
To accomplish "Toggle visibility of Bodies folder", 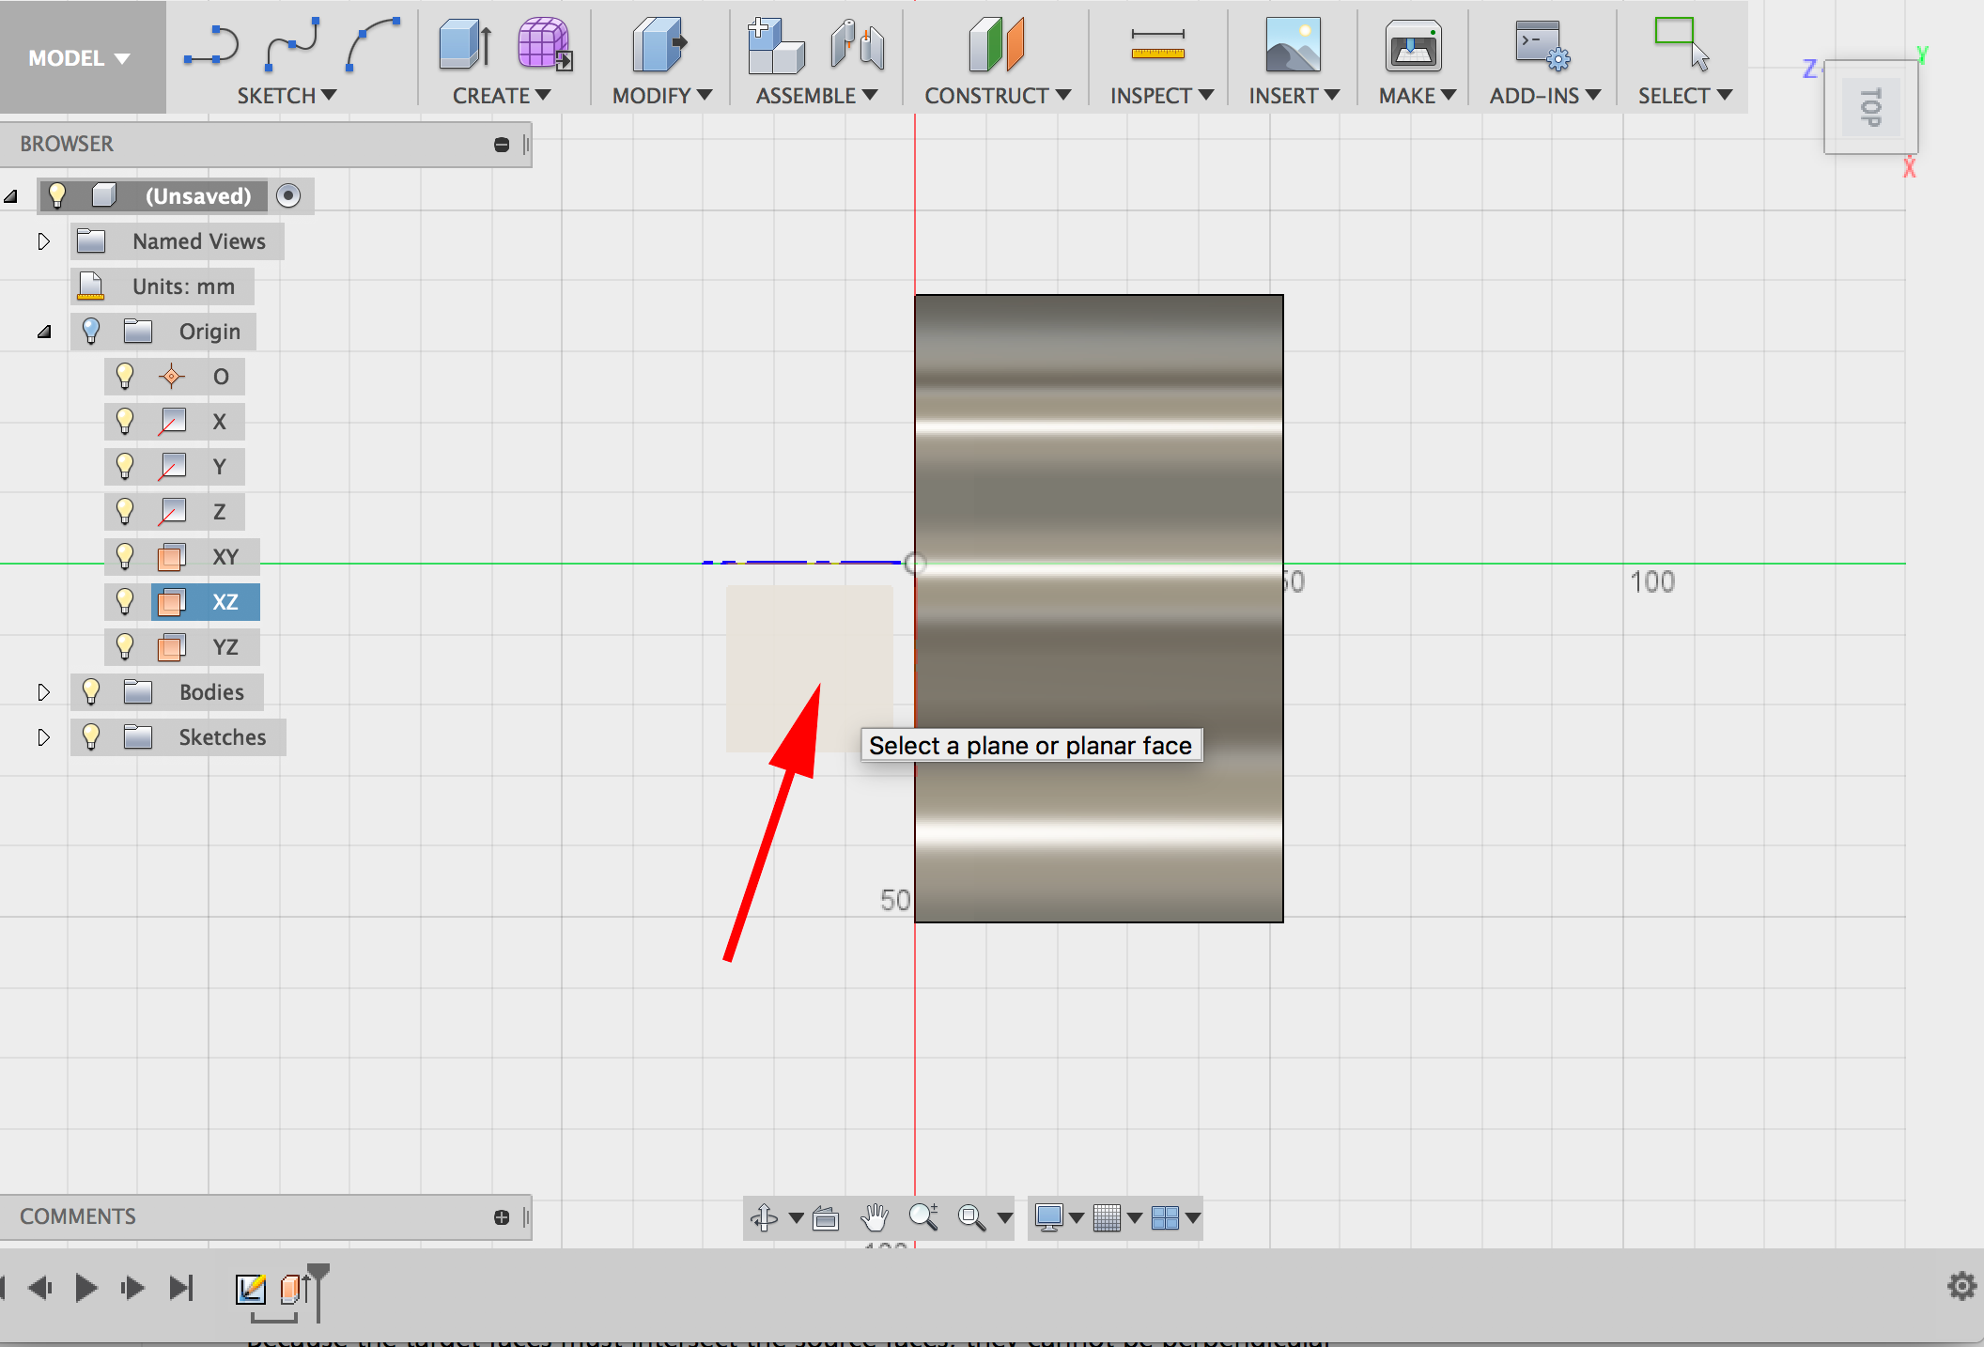I will 91,691.
